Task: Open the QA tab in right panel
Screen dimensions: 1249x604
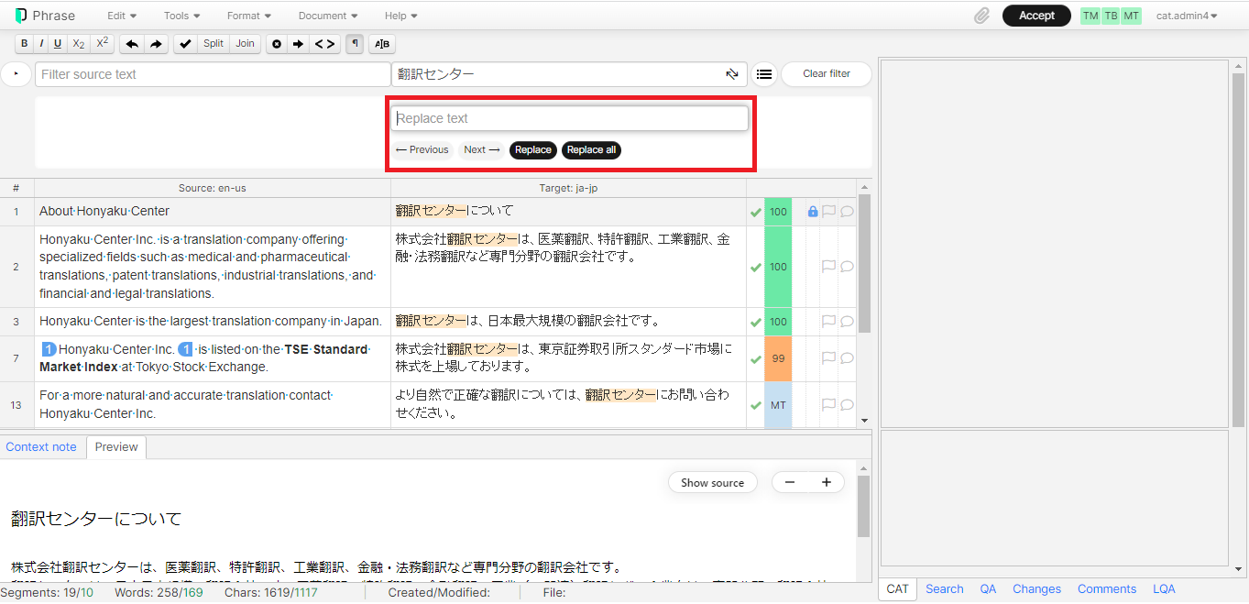Action: (988, 589)
